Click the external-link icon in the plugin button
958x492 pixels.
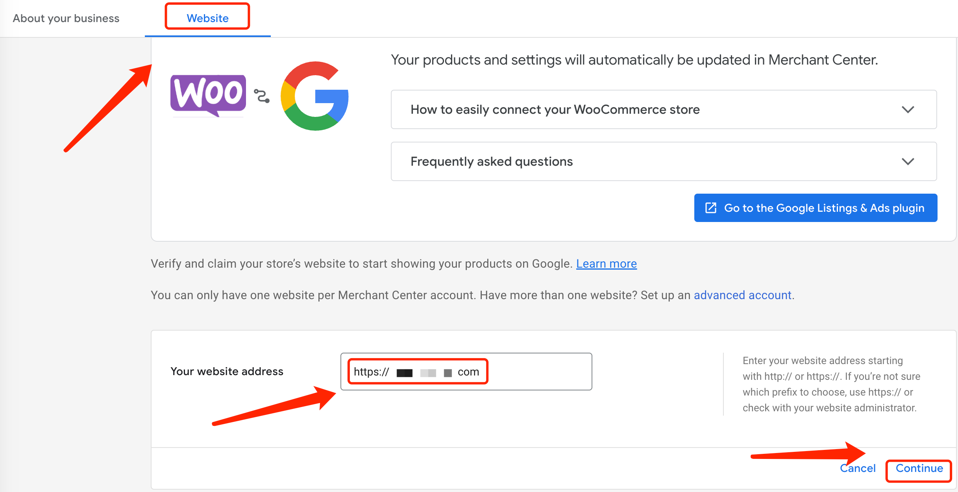(711, 208)
